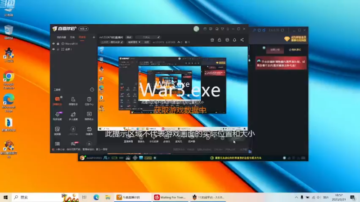Click the diamond icon in 11 platform bar
Image resolution: width=360 pixels, height=202 pixels.
coord(135,158)
